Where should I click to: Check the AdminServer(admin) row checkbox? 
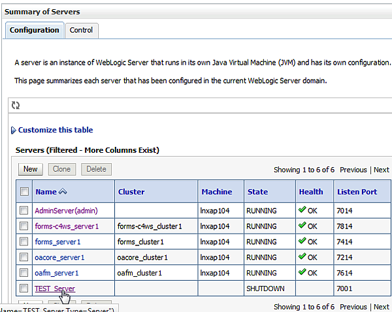click(24, 211)
